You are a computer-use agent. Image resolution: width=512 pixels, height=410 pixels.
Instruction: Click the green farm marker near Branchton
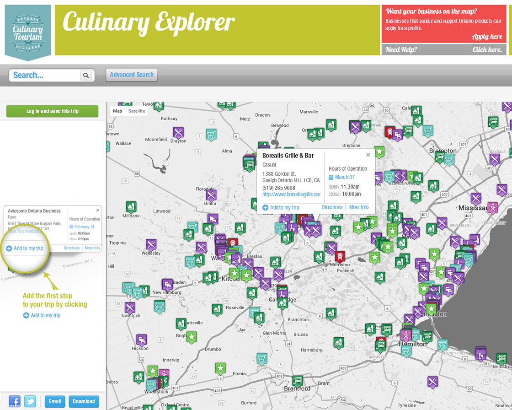click(x=331, y=314)
